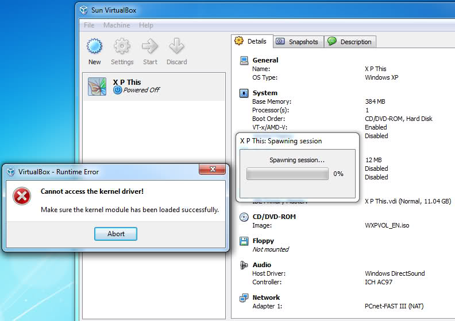Click the 'ICH AC97' controller value

point(379,282)
